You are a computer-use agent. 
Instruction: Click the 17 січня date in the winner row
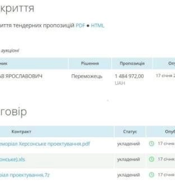click(165, 76)
